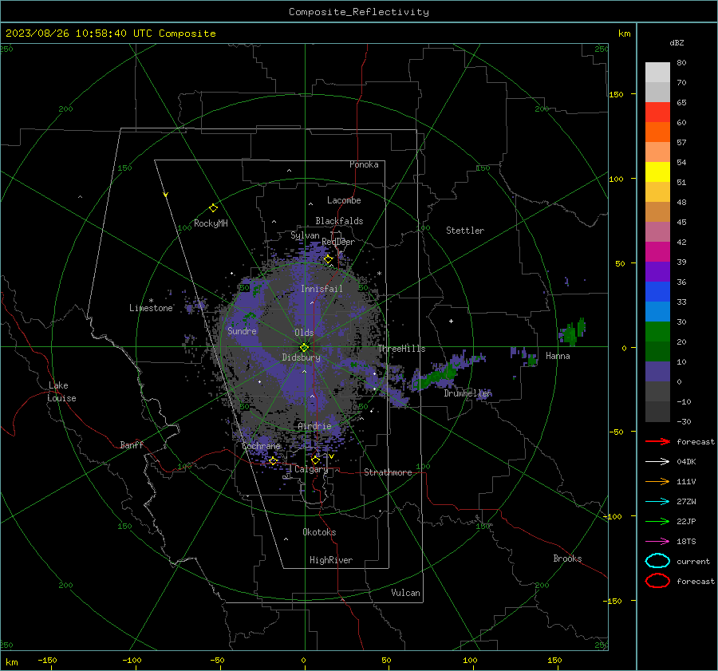Click the Strathmore label
This screenshot has height=671, width=718.
click(x=388, y=472)
